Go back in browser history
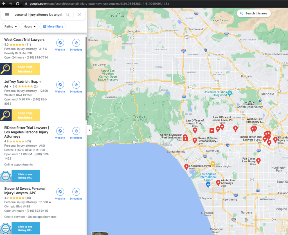This screenshot has width=288, height=235. click(4, 3)
